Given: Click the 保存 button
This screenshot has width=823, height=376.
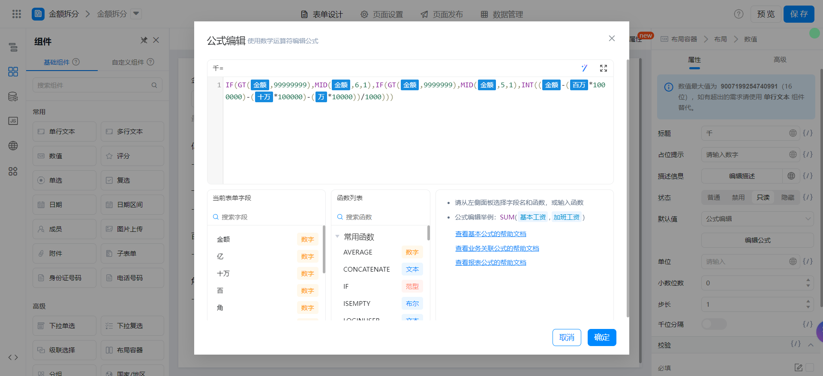Looking at the screenshot, I should (799, 14).
